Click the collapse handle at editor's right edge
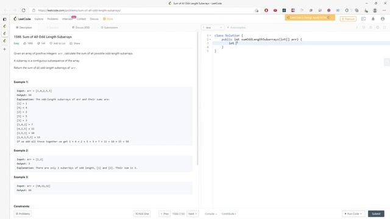Viewport: 390px width, 219px height. [387, 62]
